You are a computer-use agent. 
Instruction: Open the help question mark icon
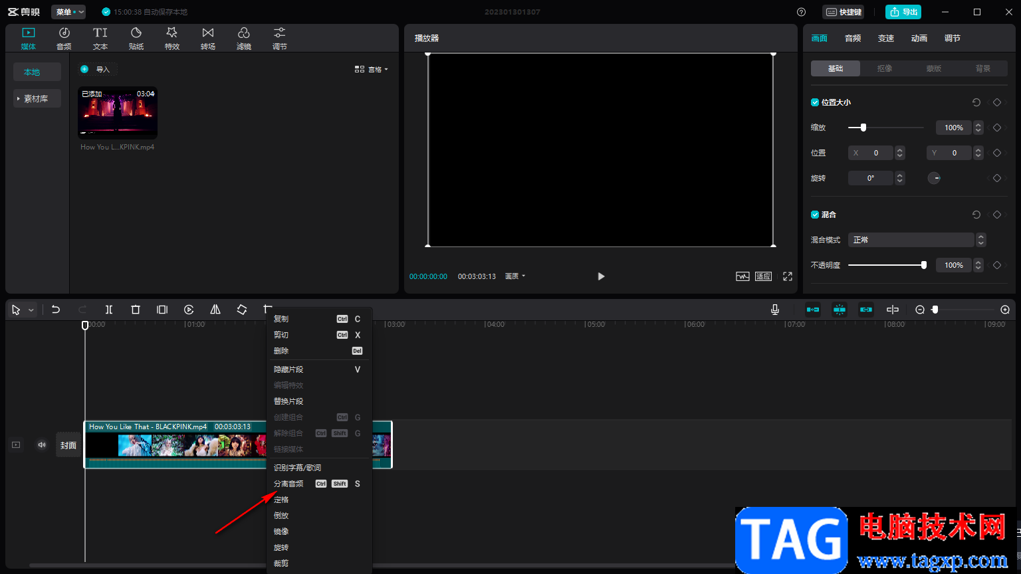(x=801, y=12)
